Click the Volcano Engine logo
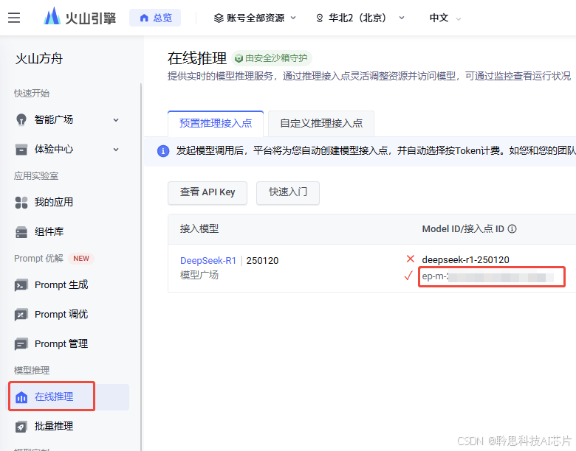The width and height of the screenshot is (576, 451). [80, 17]
